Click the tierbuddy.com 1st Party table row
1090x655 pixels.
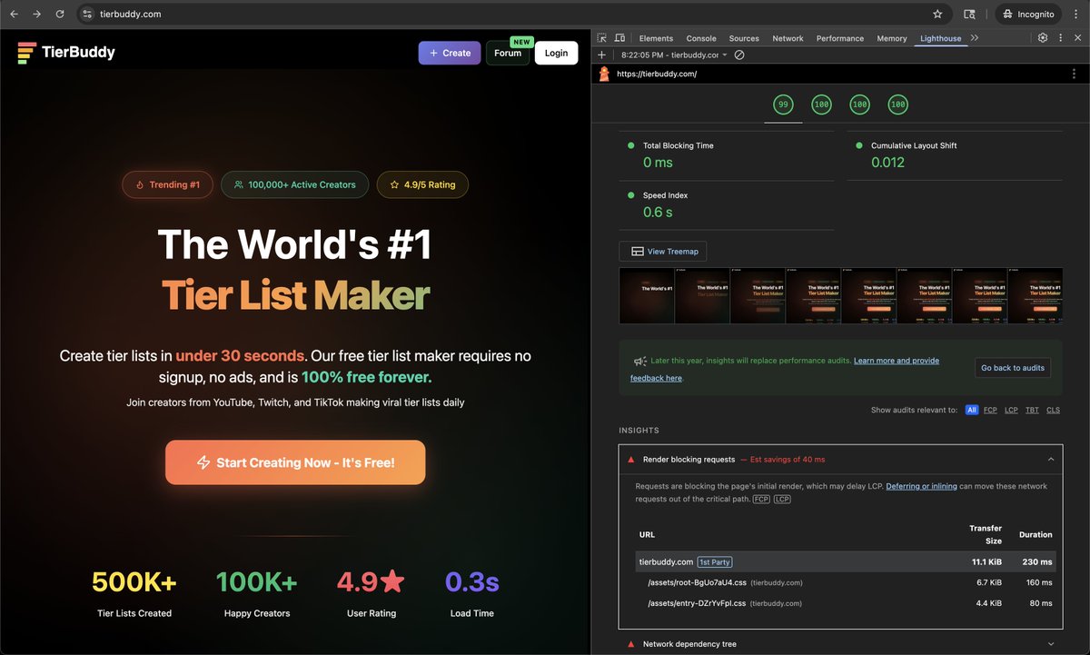(x=847, y=561)
